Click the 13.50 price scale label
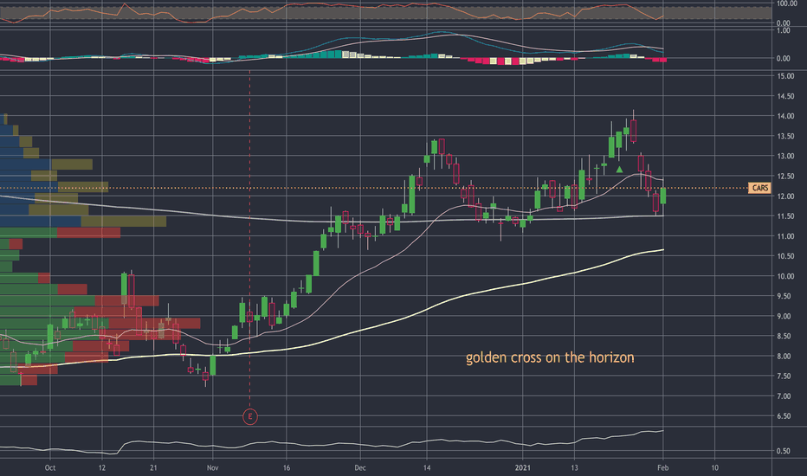This screenshot has width=807, height=476. coord(785,137)
